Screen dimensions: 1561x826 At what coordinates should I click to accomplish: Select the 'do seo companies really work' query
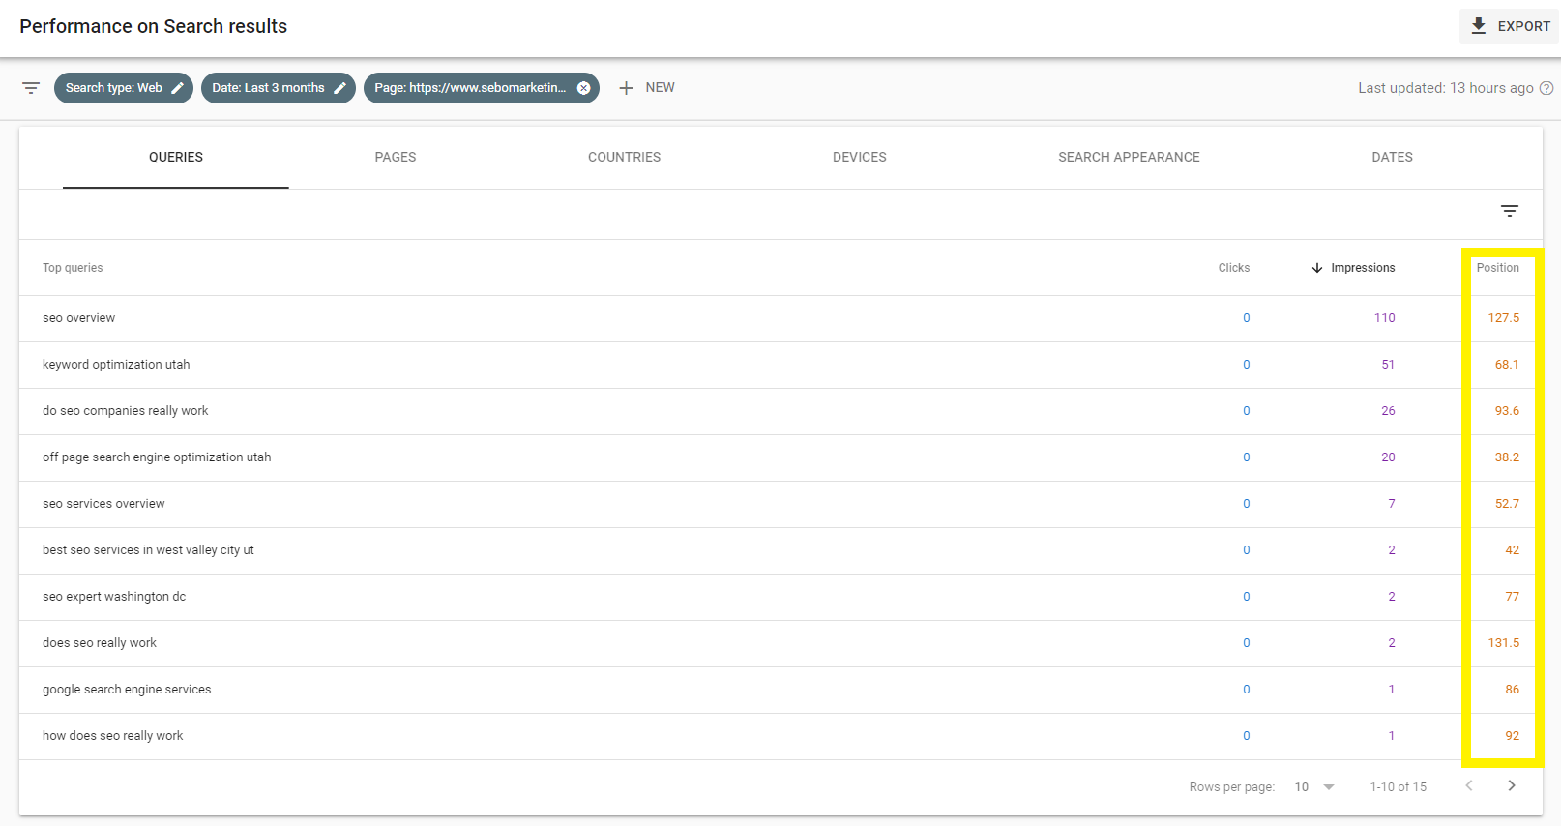point(125,411)
